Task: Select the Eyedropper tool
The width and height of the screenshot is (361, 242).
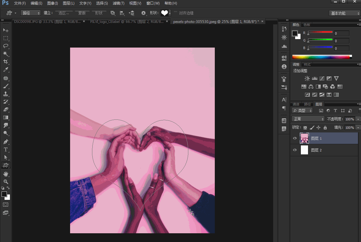Action: click(x=6, y=70)
